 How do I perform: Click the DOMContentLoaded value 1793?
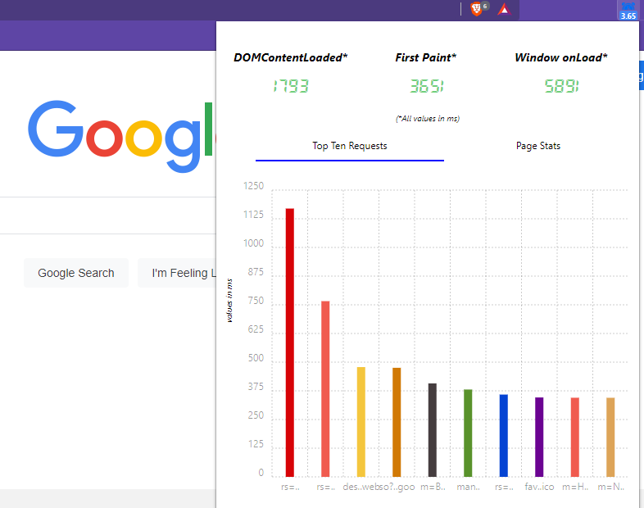(291, 86)
